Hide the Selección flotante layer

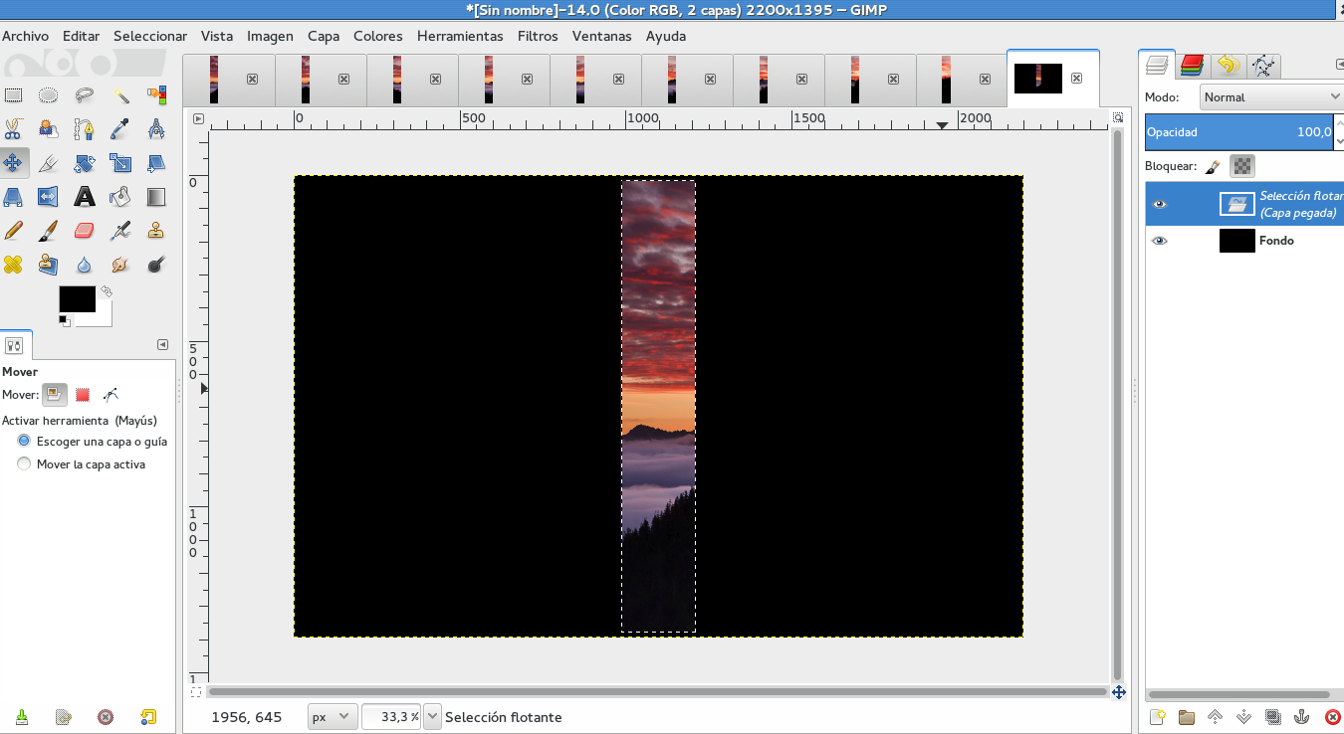click(1159, 204)
